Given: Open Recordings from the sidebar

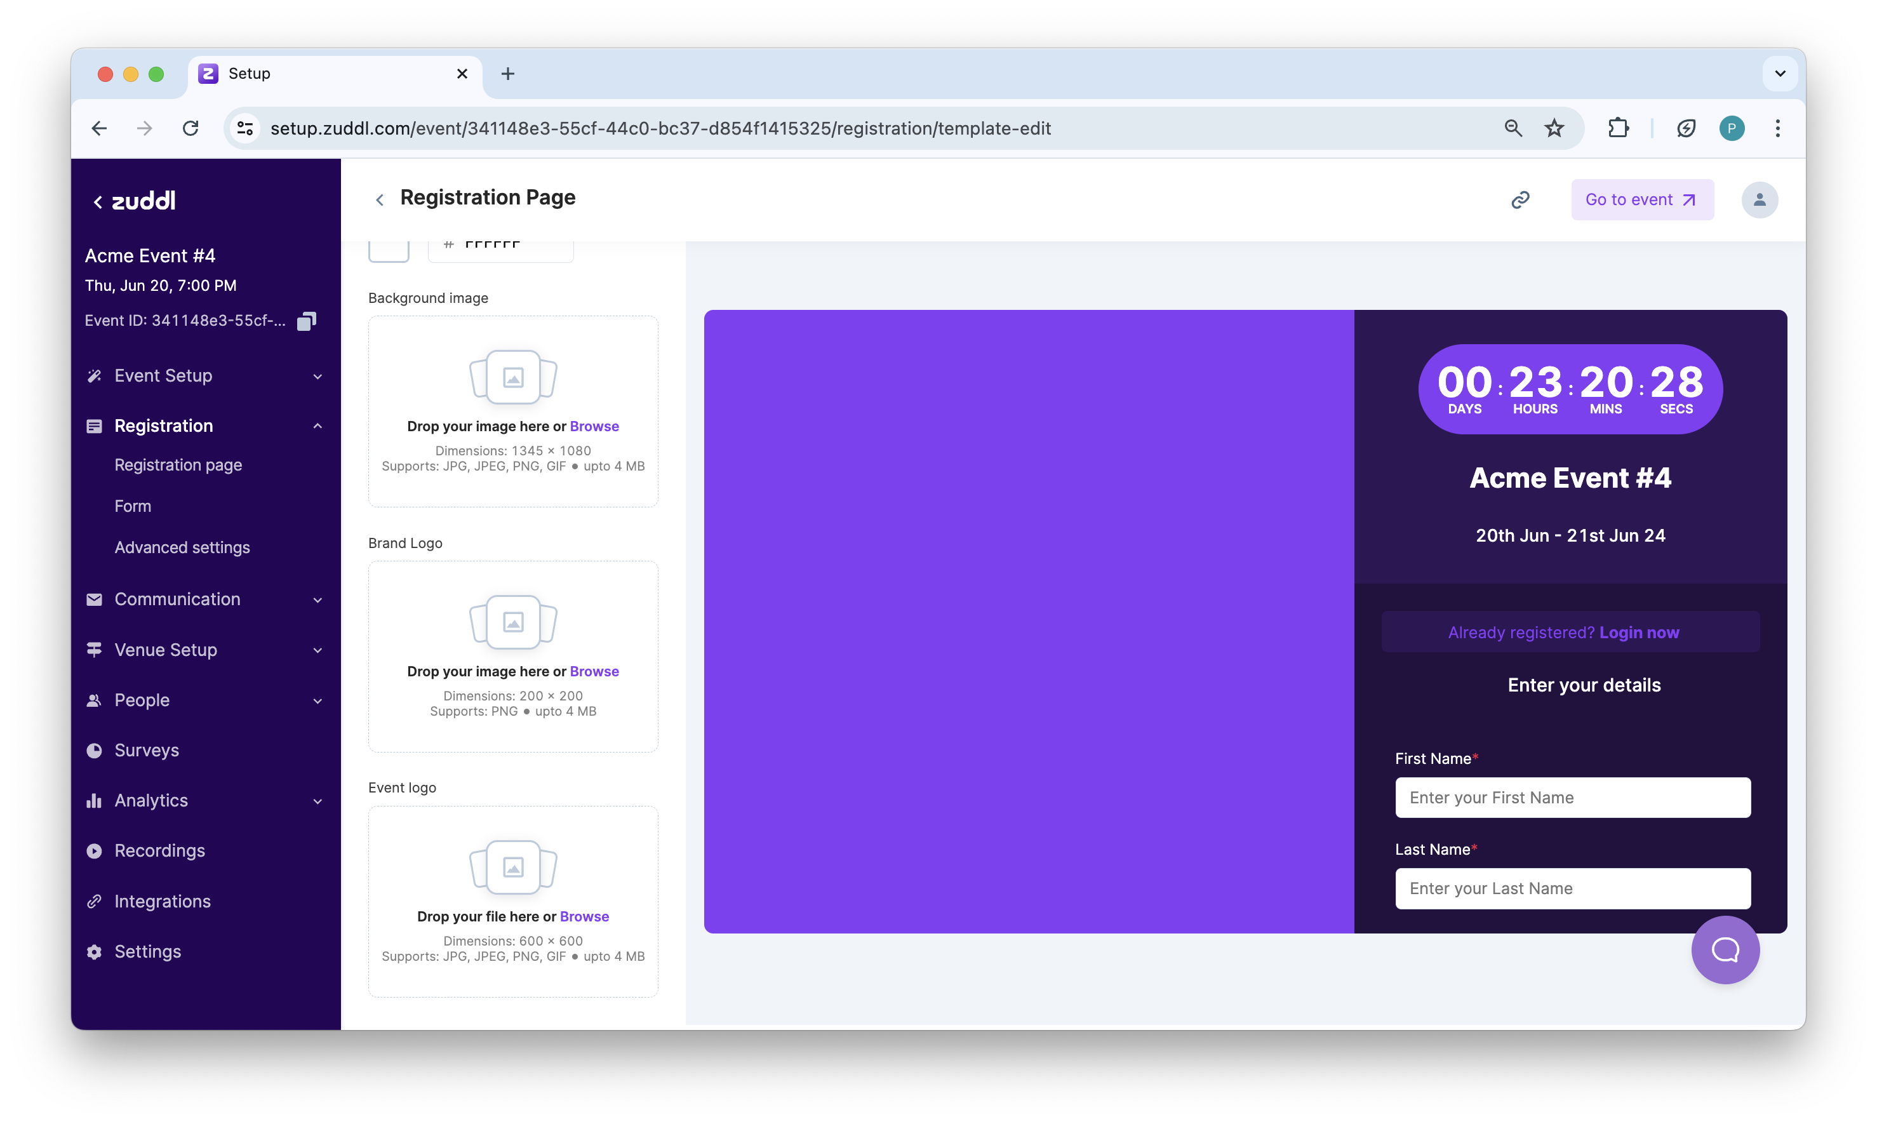Looking at the screenshot, I should coord(159,850).
